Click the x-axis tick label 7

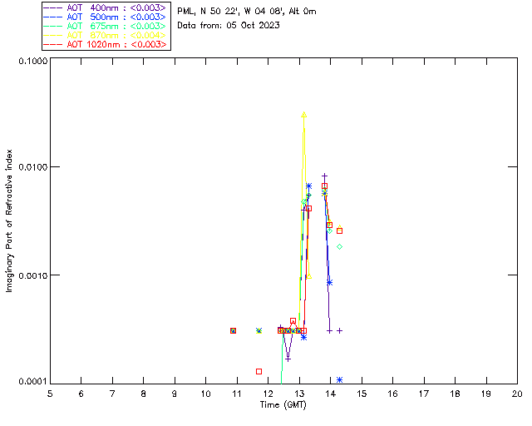pos(112,394)
